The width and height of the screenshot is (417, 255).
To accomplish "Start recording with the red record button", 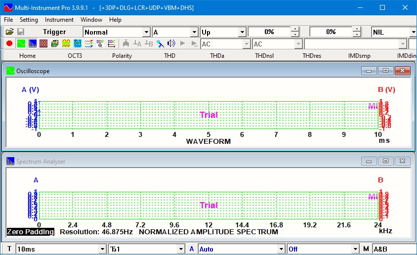I will coord(9,43).
